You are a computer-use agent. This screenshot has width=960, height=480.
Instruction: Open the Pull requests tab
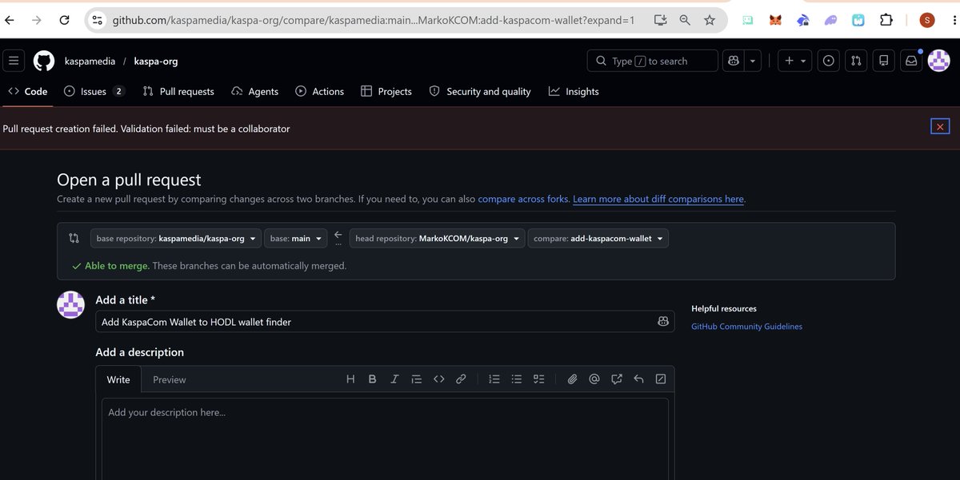pyautogui.click(x=178, y=92)
